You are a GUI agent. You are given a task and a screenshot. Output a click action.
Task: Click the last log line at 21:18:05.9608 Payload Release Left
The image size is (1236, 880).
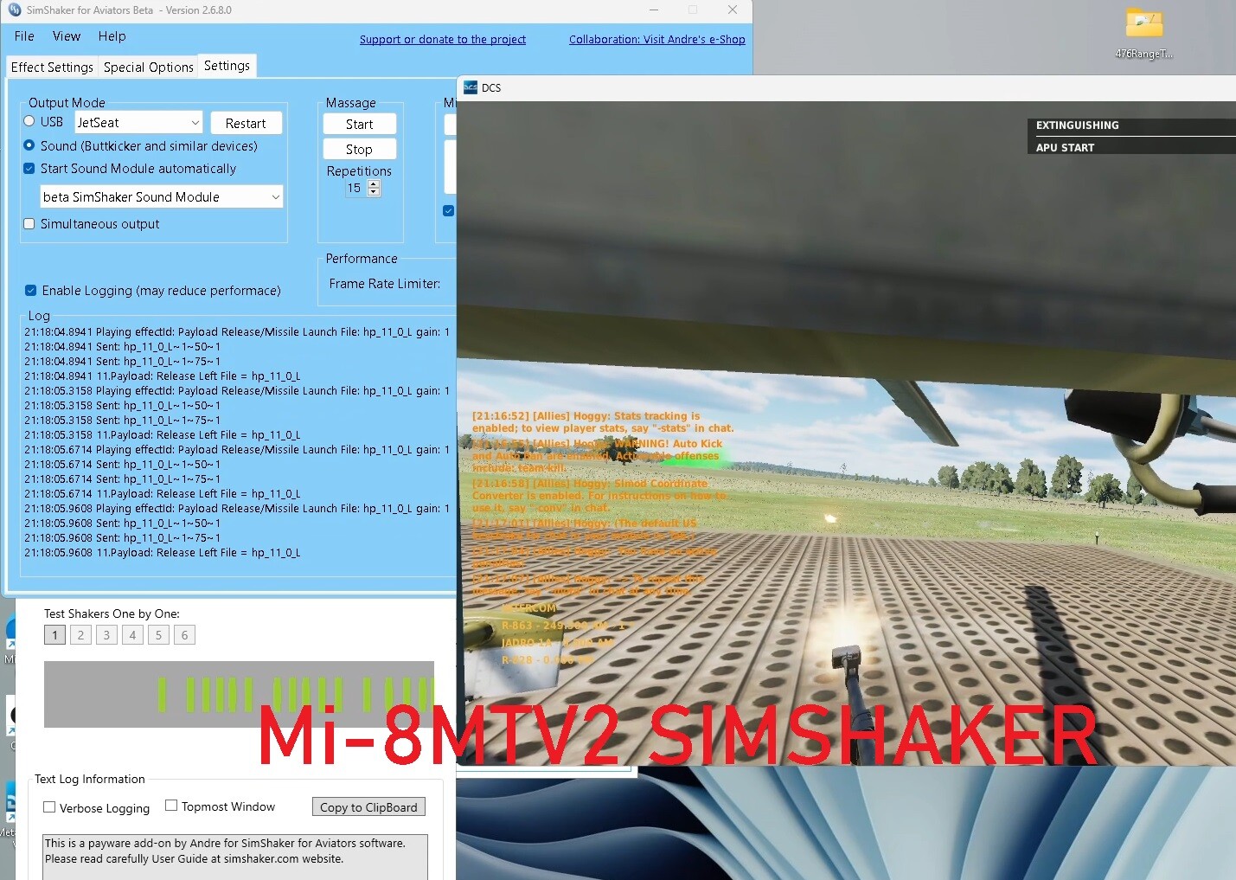[x=162, y=552]
